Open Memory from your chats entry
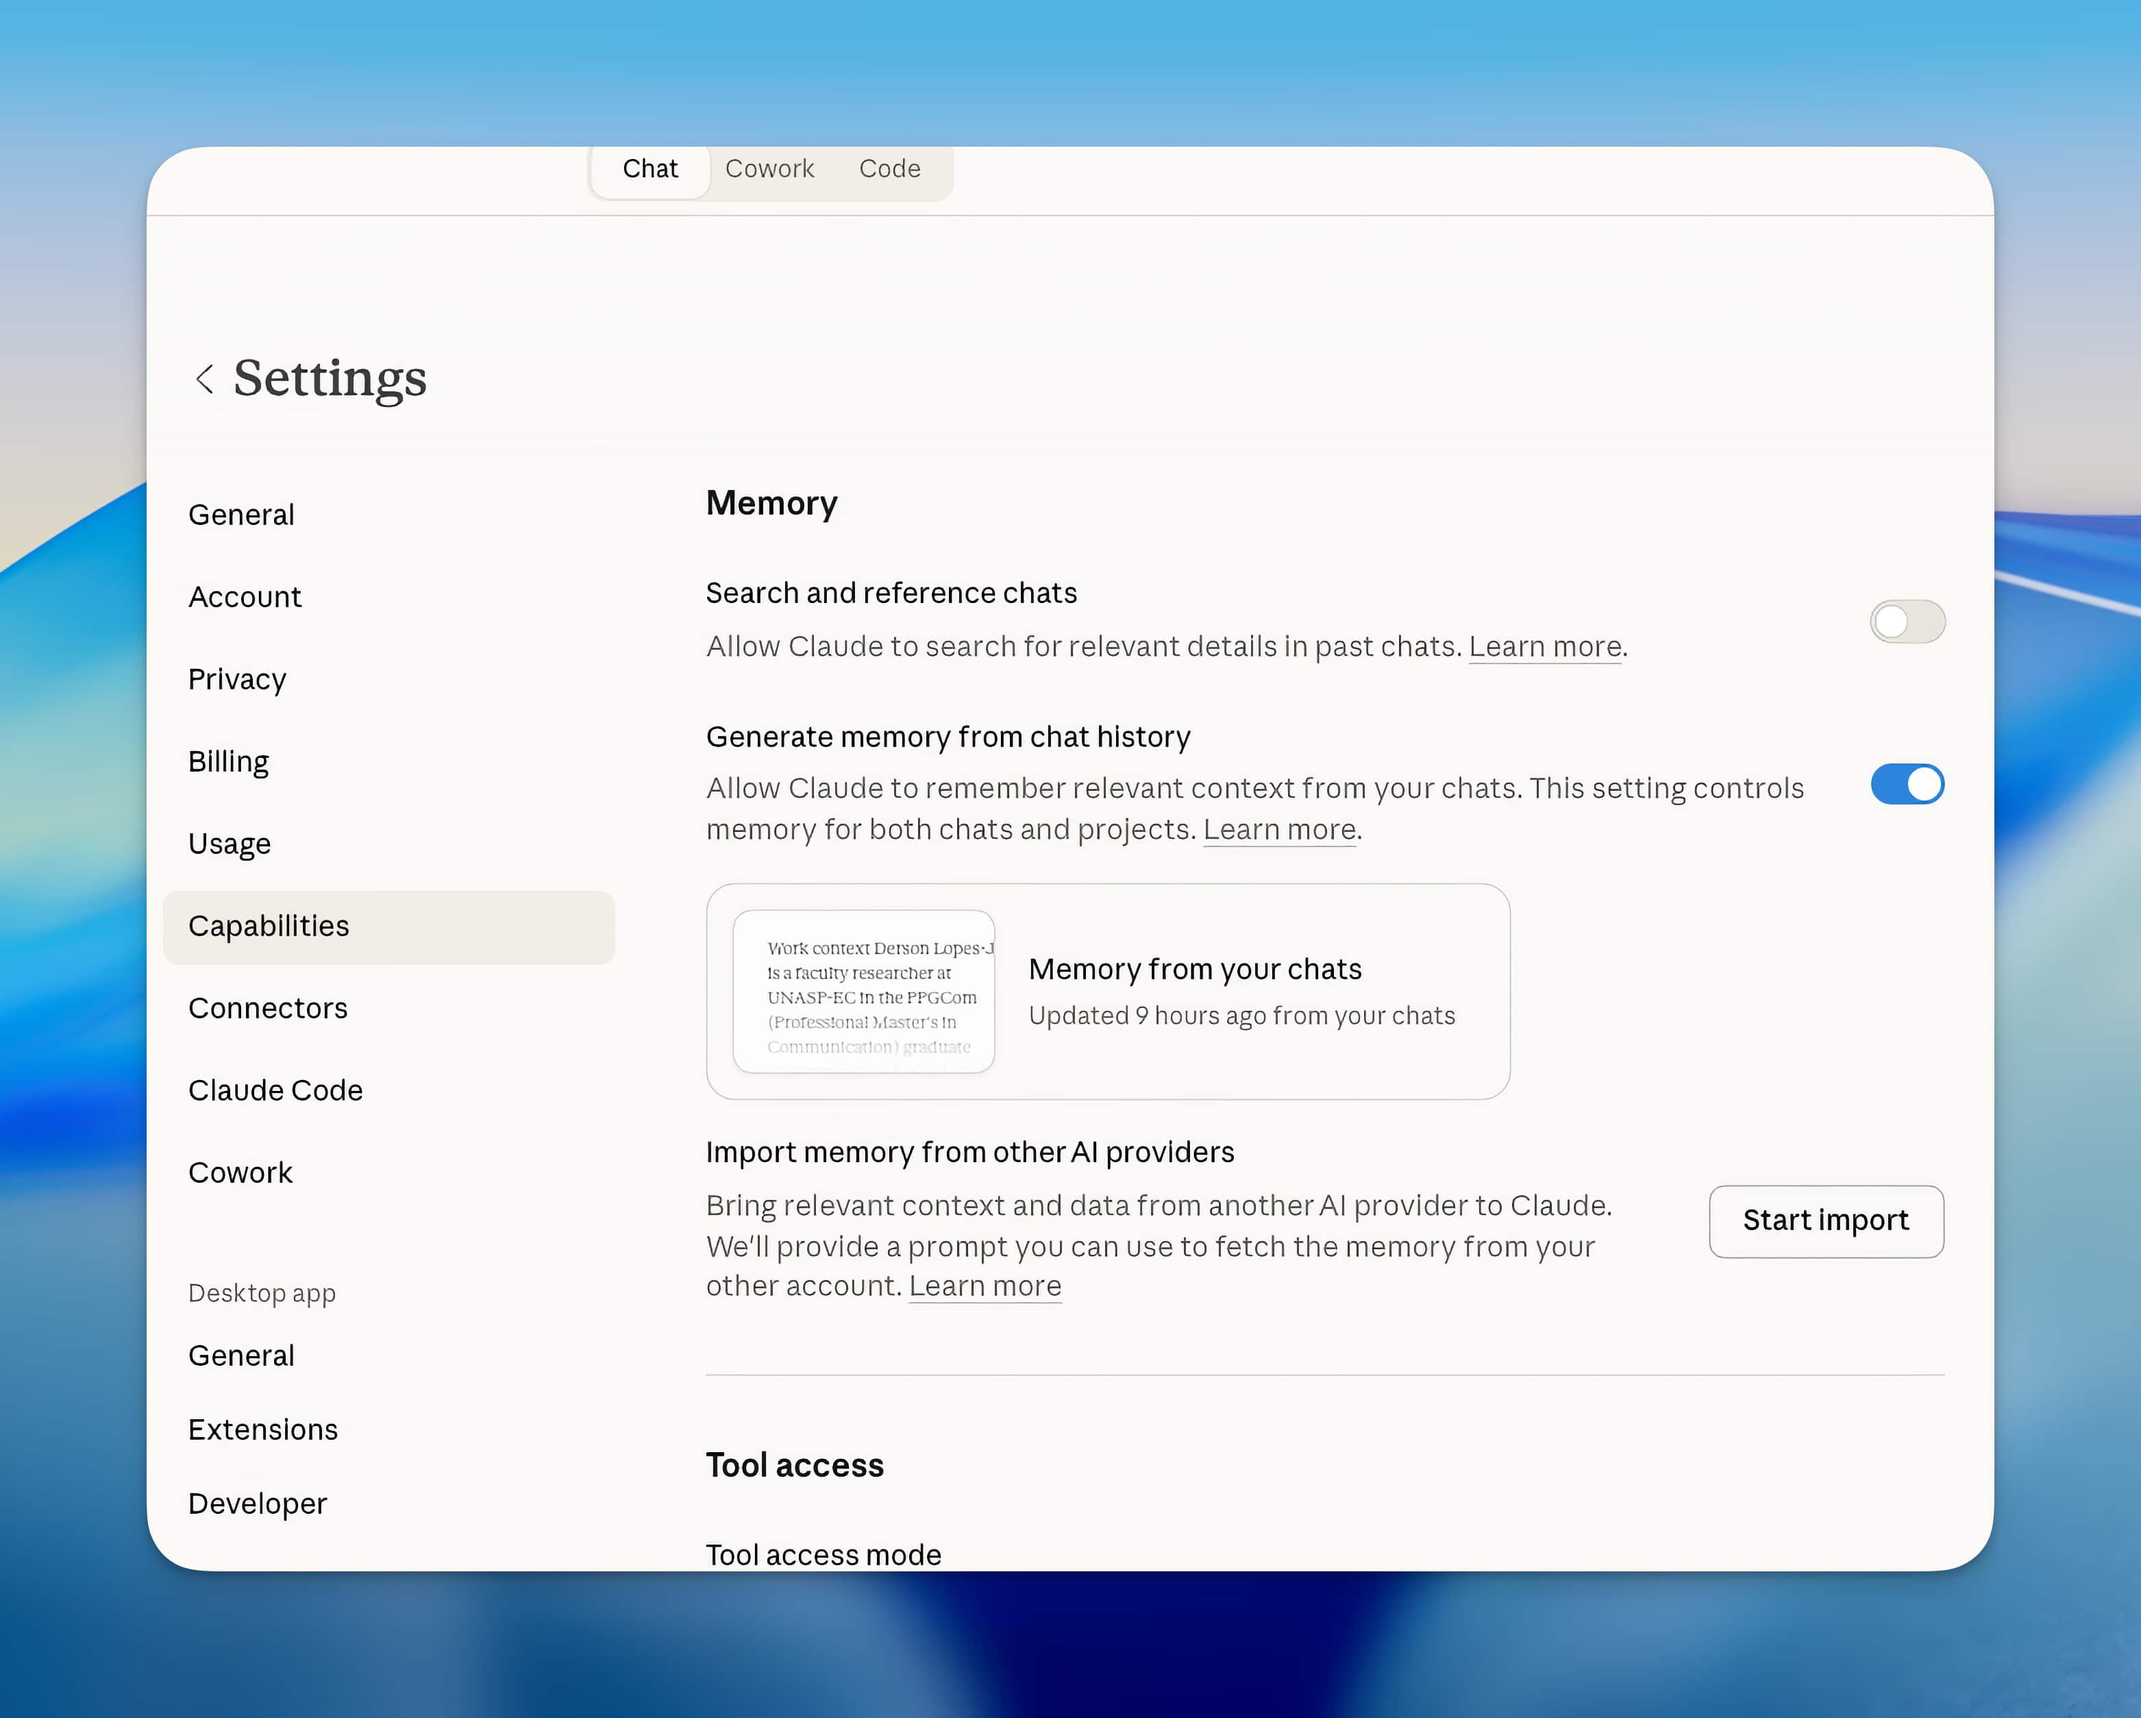The height and width of the screenshot is (1718, 2141). [x=1195, y=969]
